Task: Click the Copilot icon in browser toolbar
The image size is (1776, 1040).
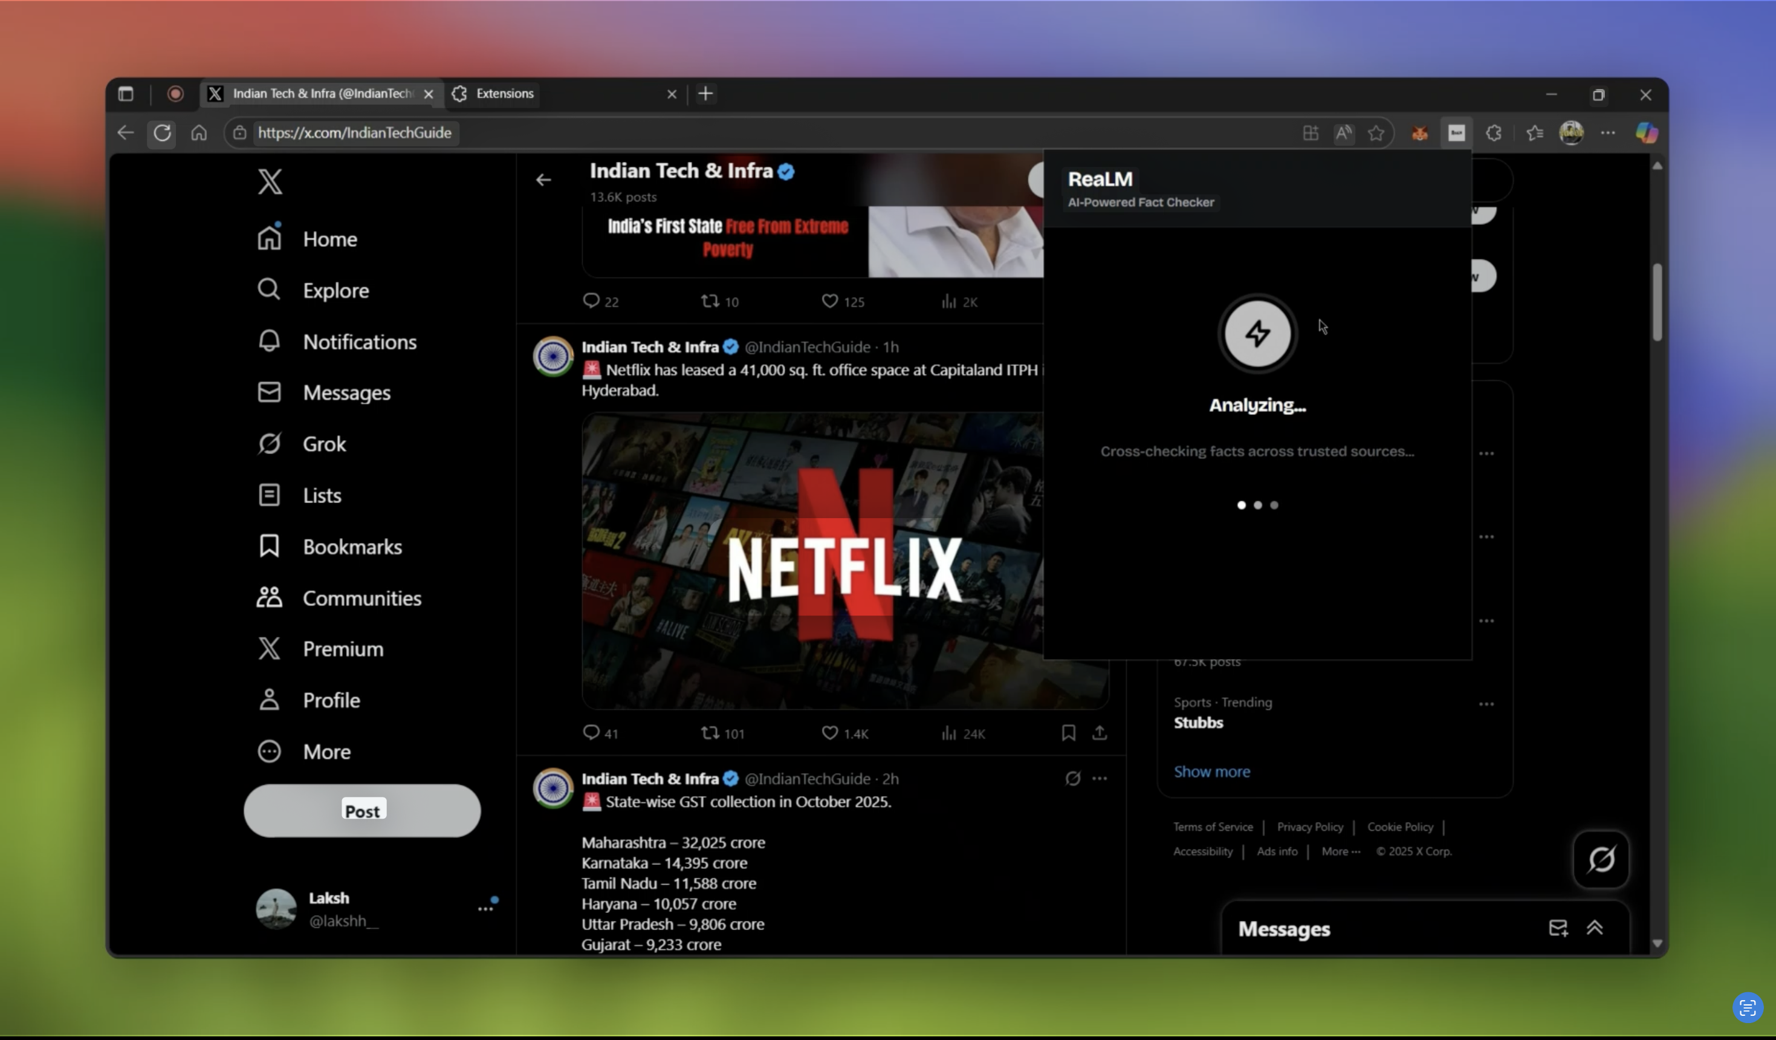Action: [1646, 132]
